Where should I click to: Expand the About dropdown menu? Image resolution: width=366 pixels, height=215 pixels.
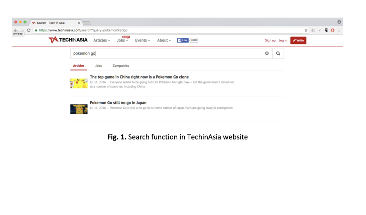(164, 40)
